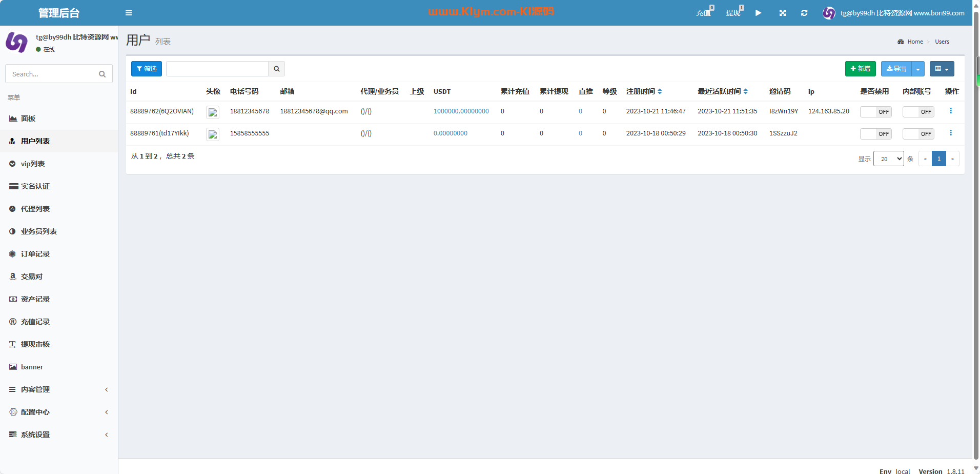Toggle 是否禁用 switch for user 88889762

875,112
